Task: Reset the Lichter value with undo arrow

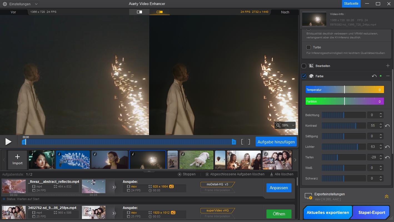Action: [387, 147]
